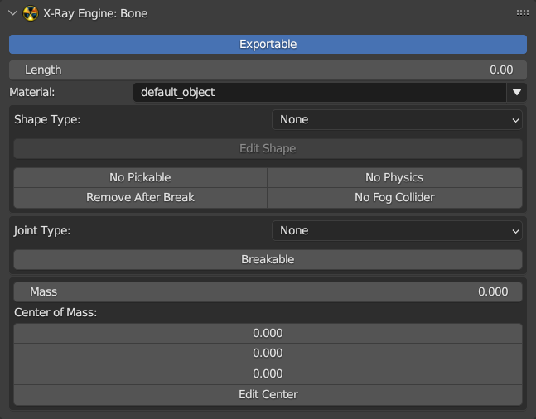Click the Material text field default_object

(318, 92)
